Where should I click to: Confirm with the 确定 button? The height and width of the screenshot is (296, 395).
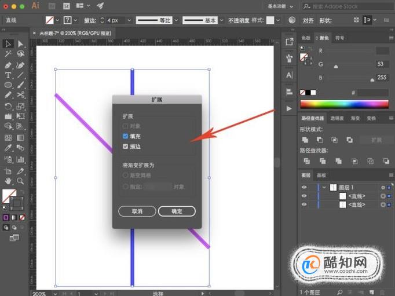pyautogui.click(x=177, y=211)
